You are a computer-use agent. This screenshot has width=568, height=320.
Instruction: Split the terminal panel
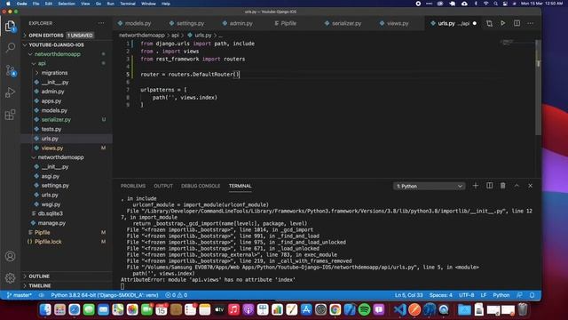[489, 186]
